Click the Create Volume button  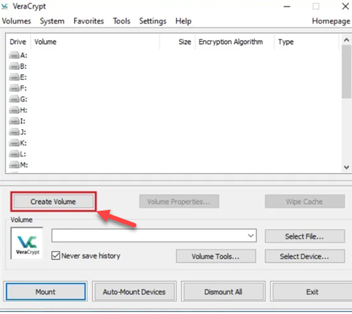[x=54, y=202]
